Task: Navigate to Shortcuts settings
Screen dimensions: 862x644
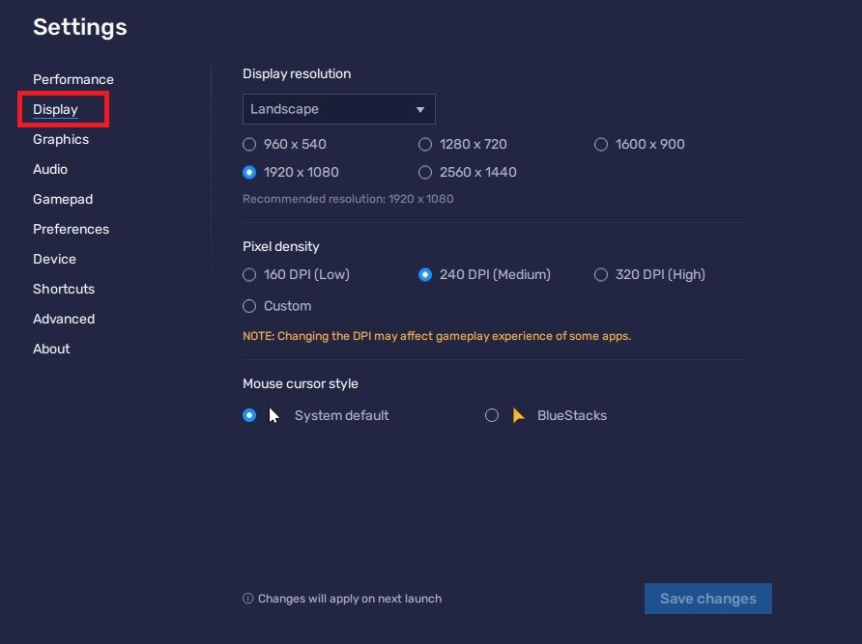Action: (64, 289)
